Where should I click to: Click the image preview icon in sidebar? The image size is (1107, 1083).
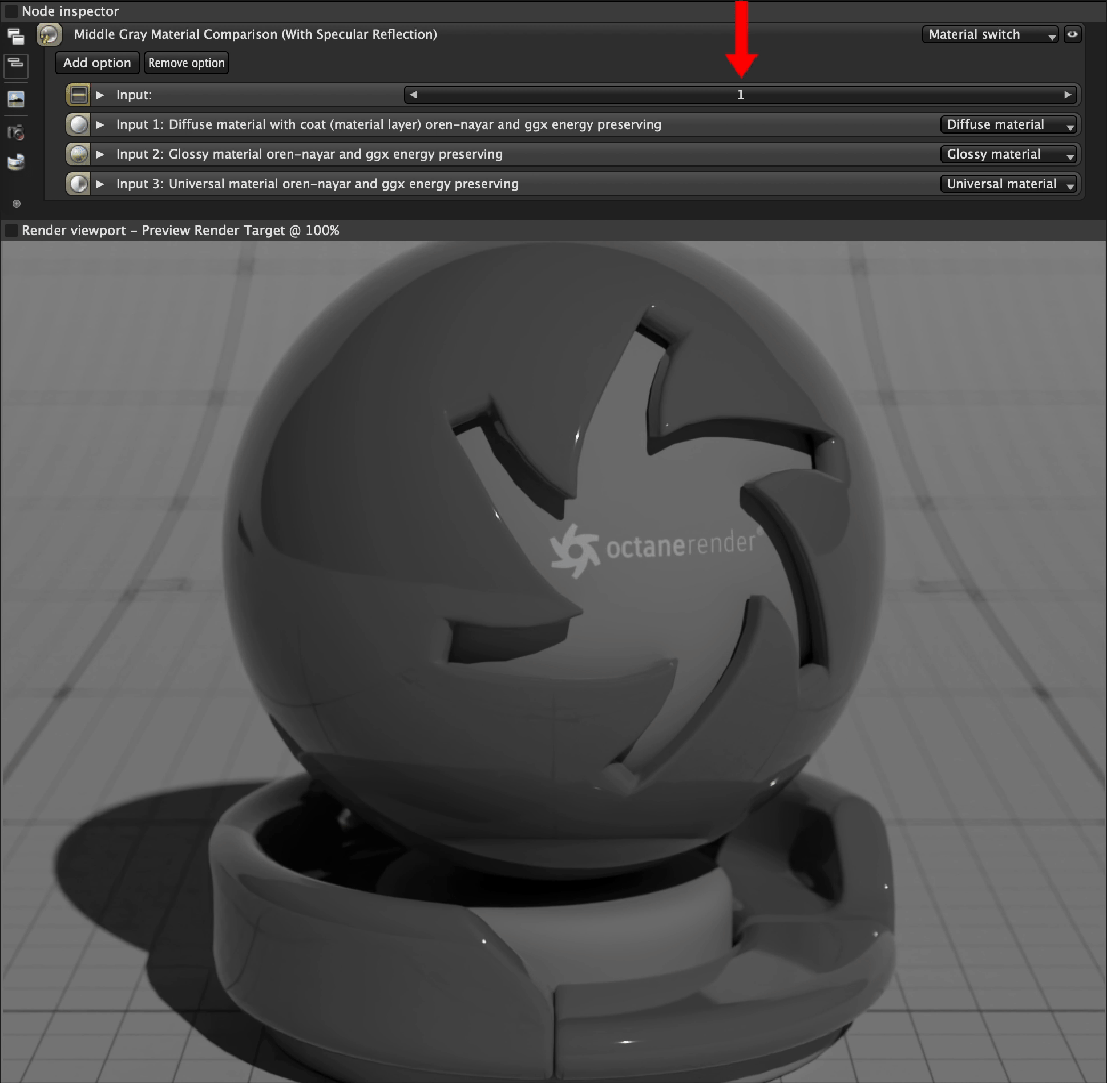point(16,99)
